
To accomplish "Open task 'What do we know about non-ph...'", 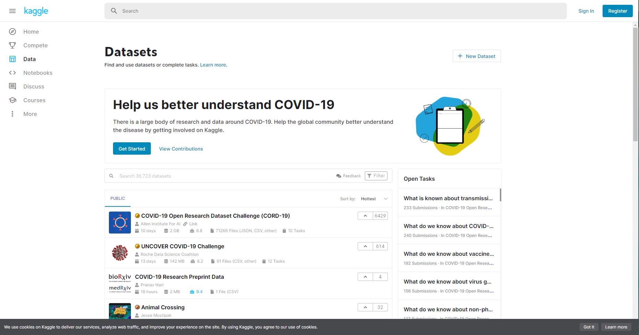I will click(x=448, y=309).
